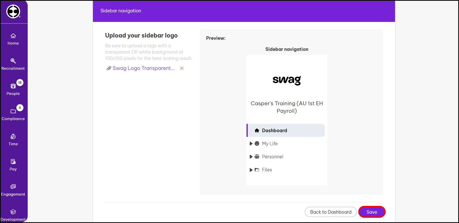459x223 pixels.
Task: Expand the Files arrow in preview
Action: pos(251,170)
